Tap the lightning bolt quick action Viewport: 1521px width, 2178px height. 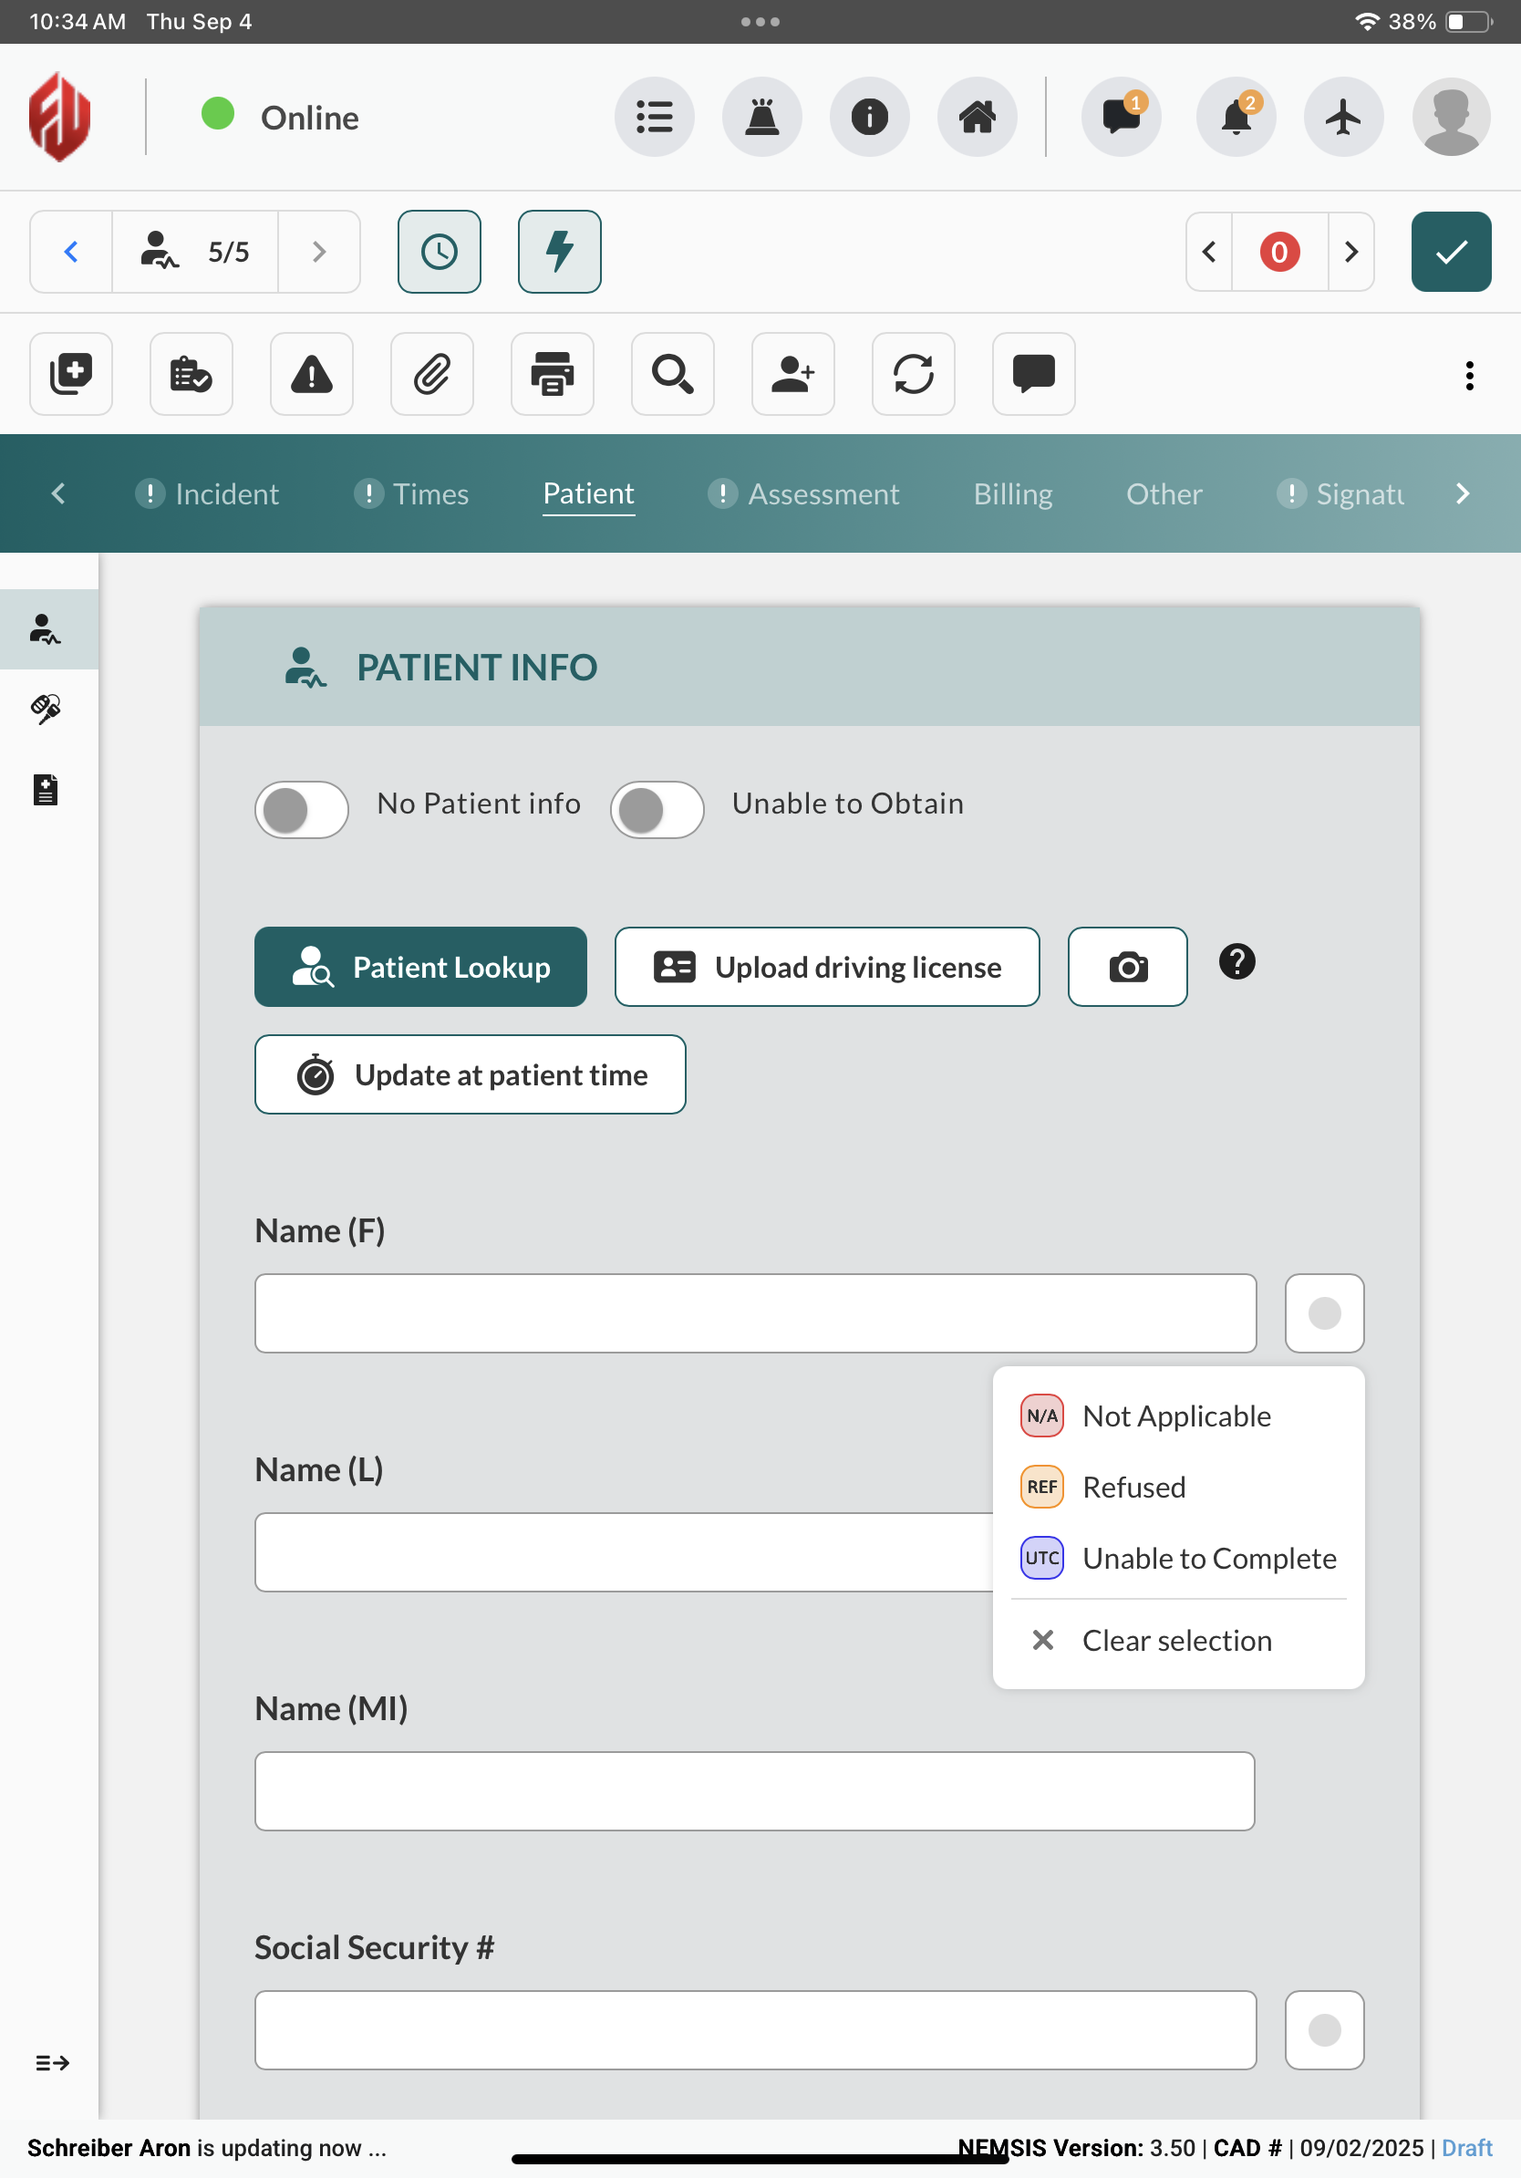[559, 252]
